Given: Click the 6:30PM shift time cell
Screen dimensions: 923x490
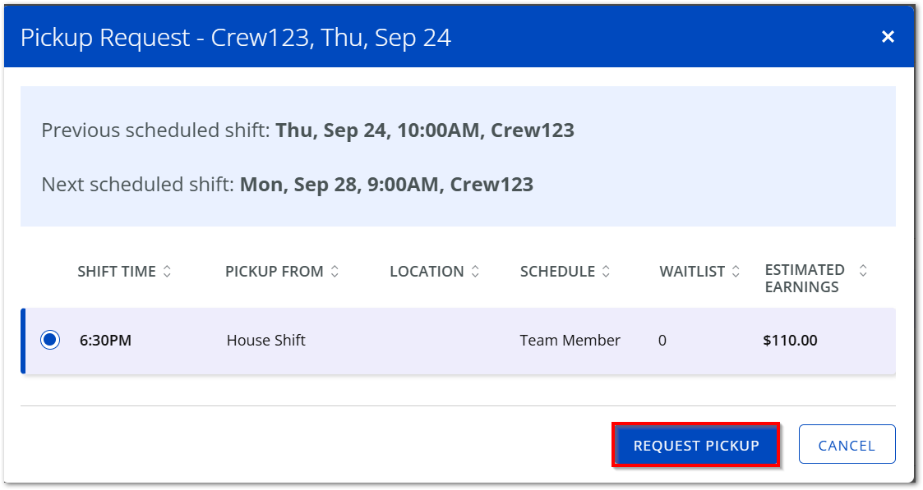Looking at the screenshot, I should coord(105,340).
